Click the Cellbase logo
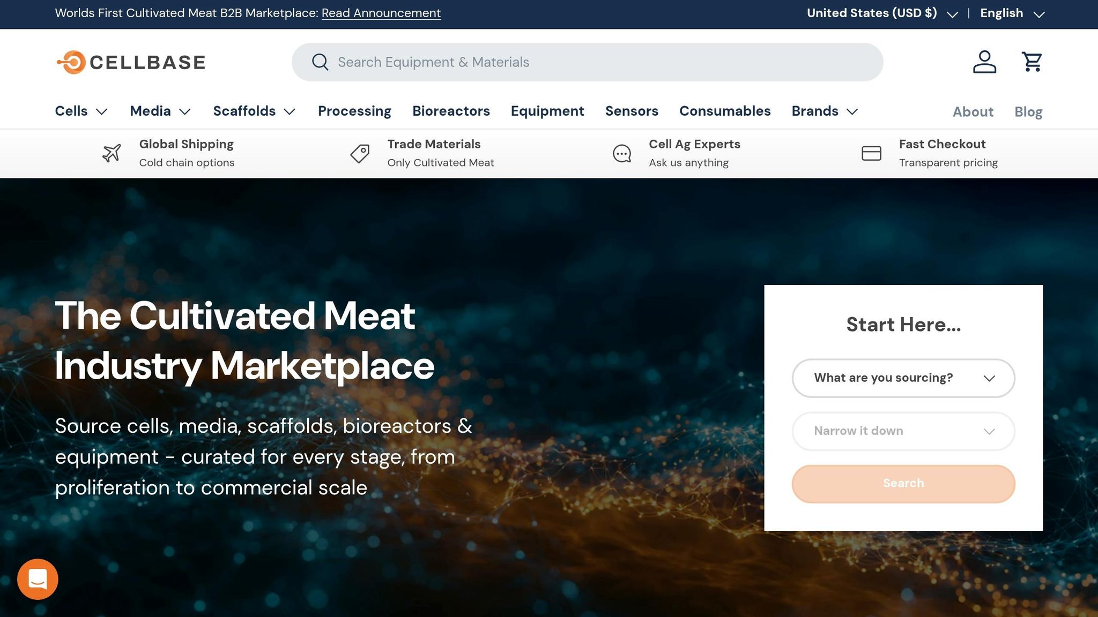The image size is (1098, 617). point(131,62)
